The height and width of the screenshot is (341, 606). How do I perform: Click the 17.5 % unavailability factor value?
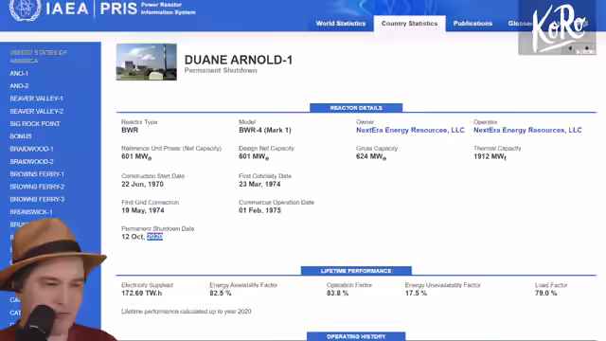[x=416, y=294]
